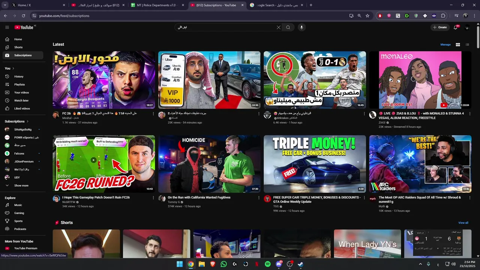
Task: Click the browser address bar
Action: (187, 16)
